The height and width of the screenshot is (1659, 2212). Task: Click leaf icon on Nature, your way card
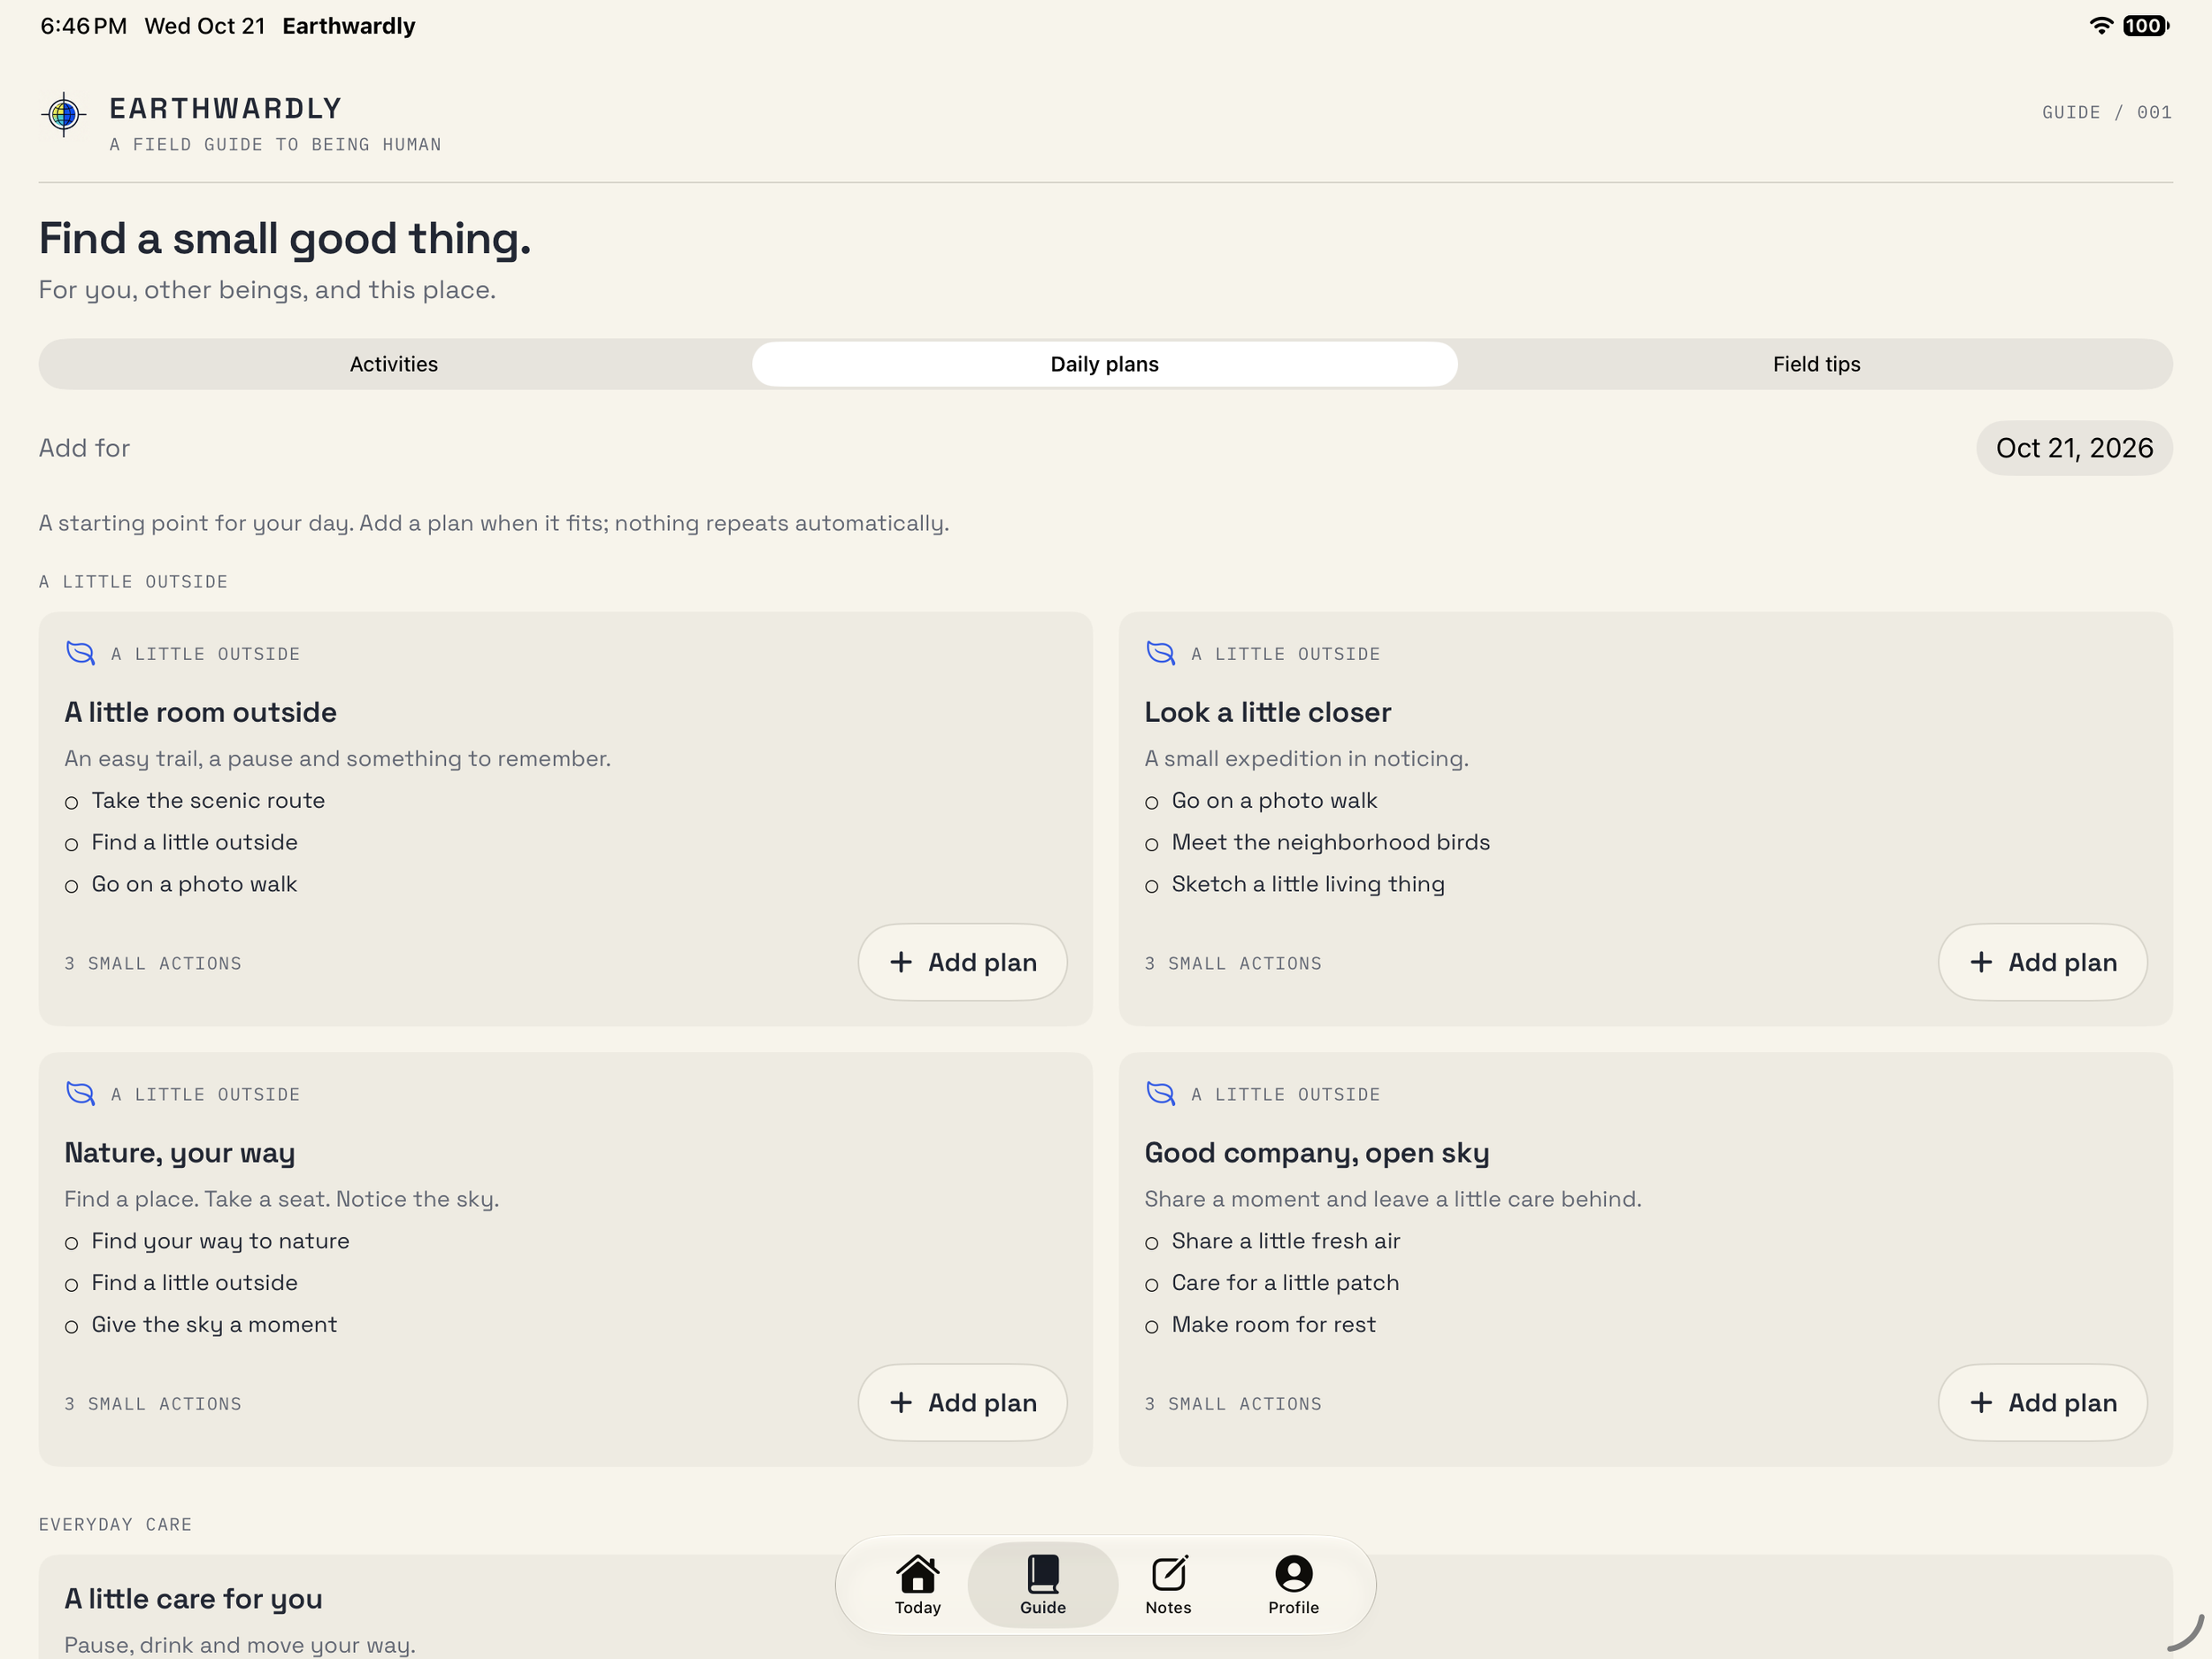pos(80,1093)
